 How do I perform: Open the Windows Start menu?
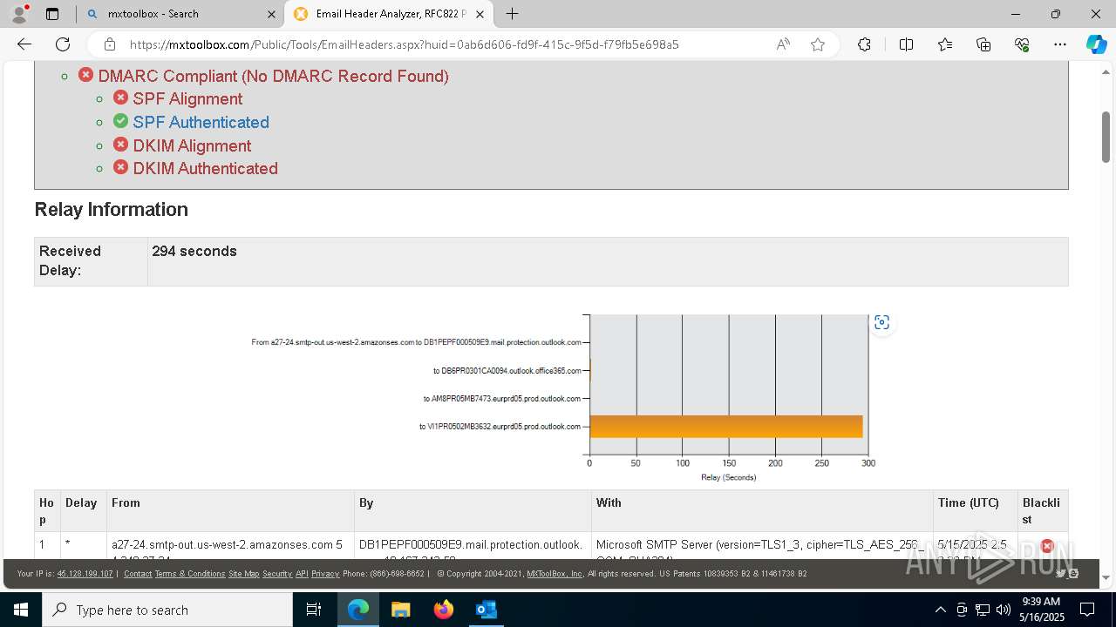(x=21, y=610)
